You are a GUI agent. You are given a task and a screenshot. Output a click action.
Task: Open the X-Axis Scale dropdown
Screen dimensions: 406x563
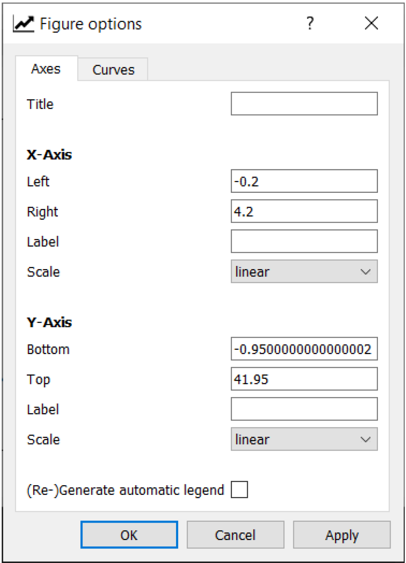304,271
